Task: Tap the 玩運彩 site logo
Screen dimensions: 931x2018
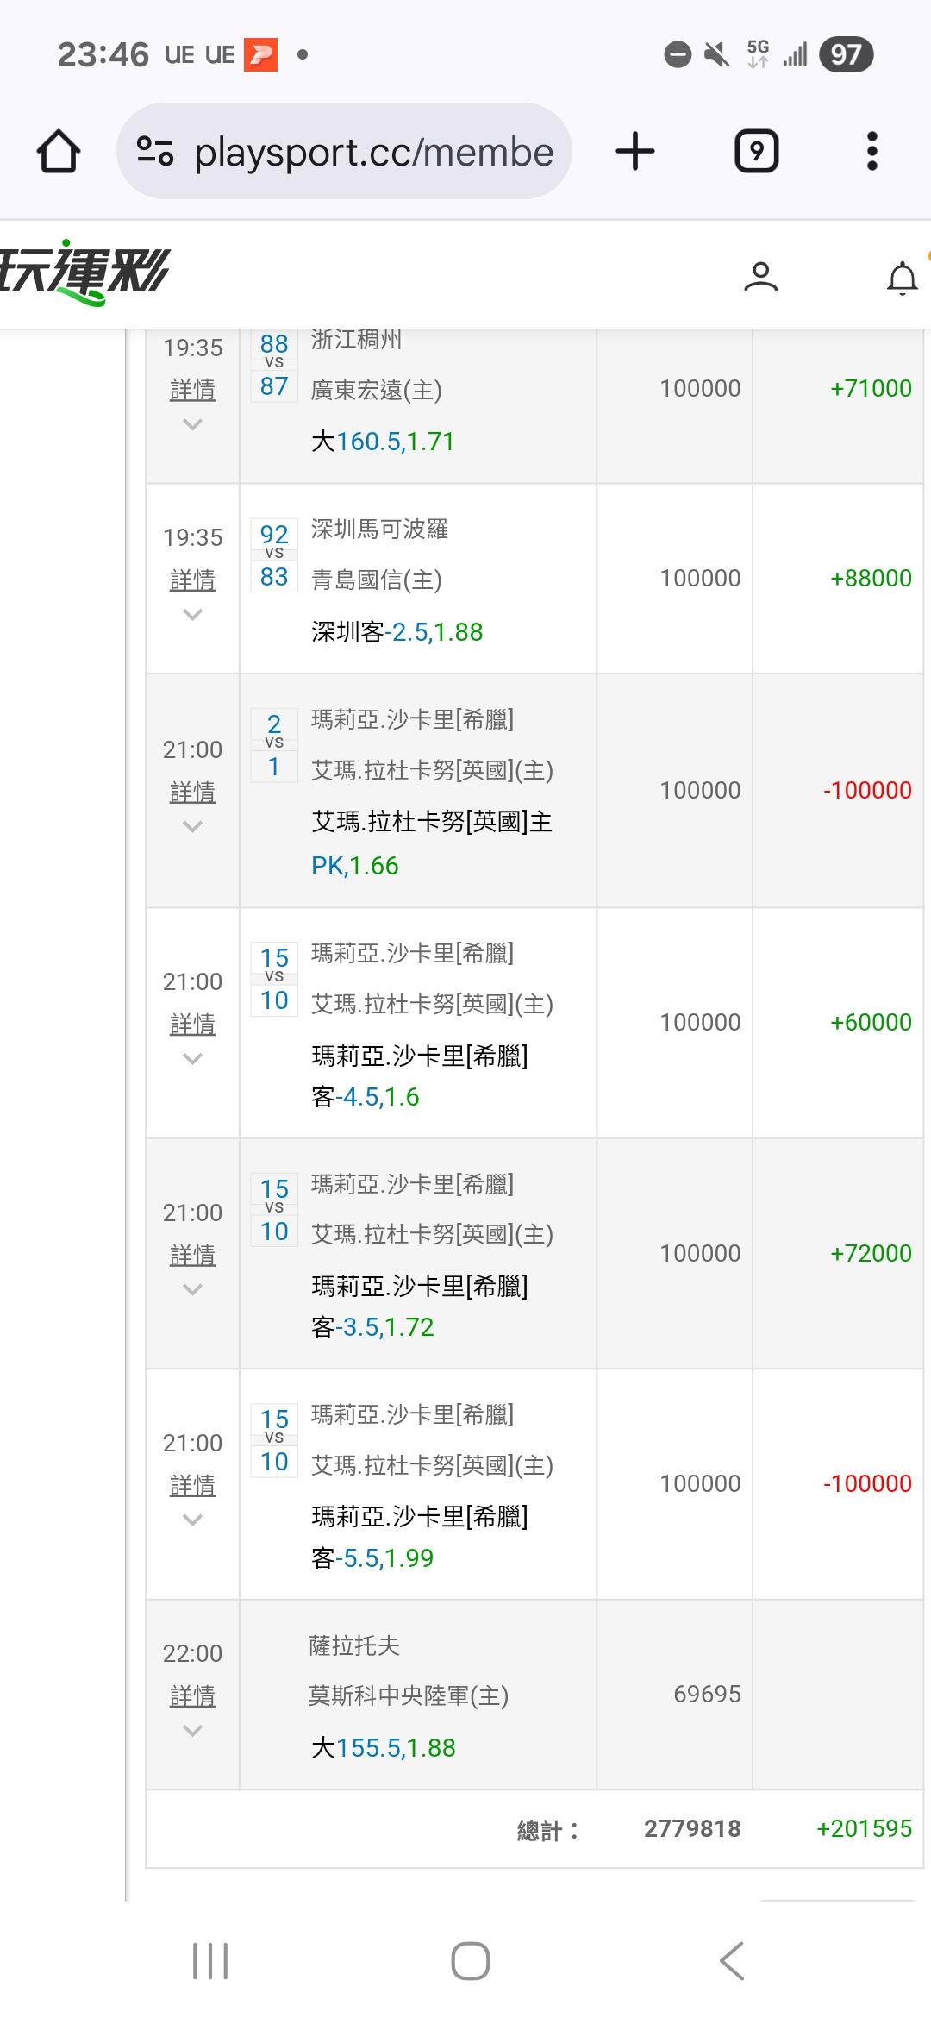Action: [84, 273]
